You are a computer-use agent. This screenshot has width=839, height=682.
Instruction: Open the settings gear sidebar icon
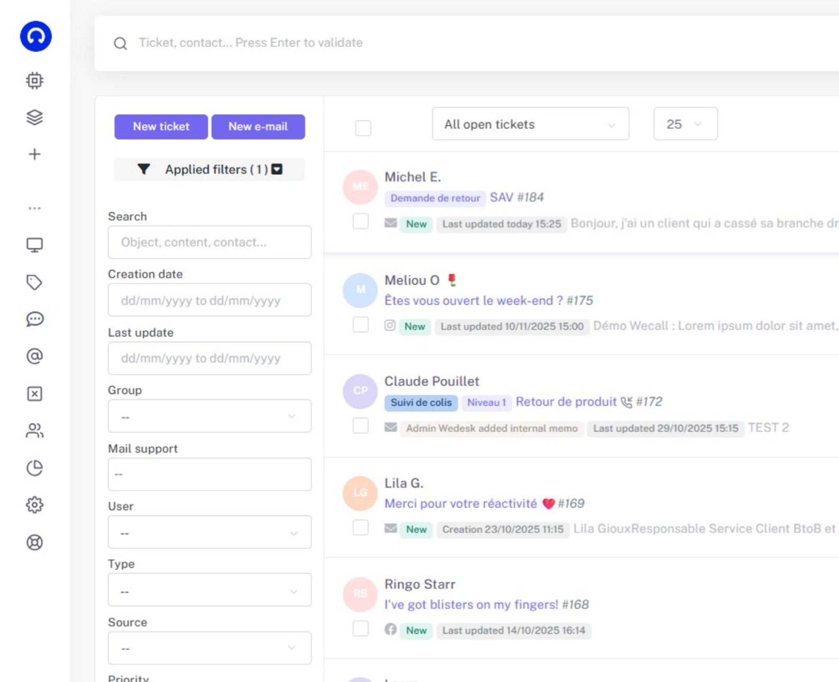[35, 505]
